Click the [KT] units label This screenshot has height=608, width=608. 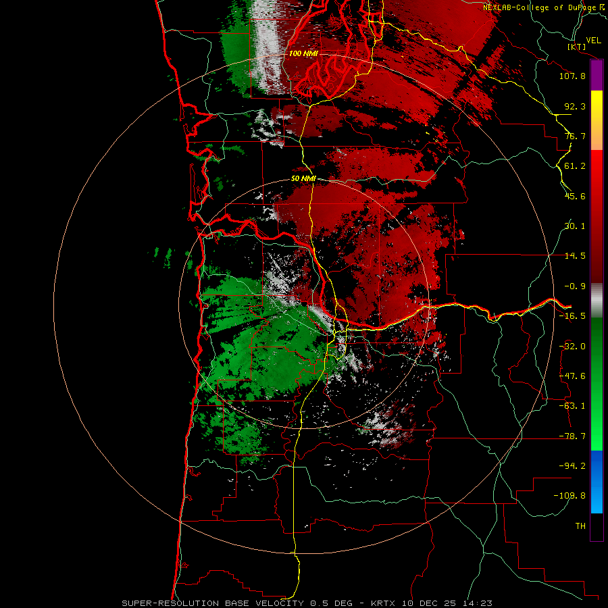coord(577,47)
